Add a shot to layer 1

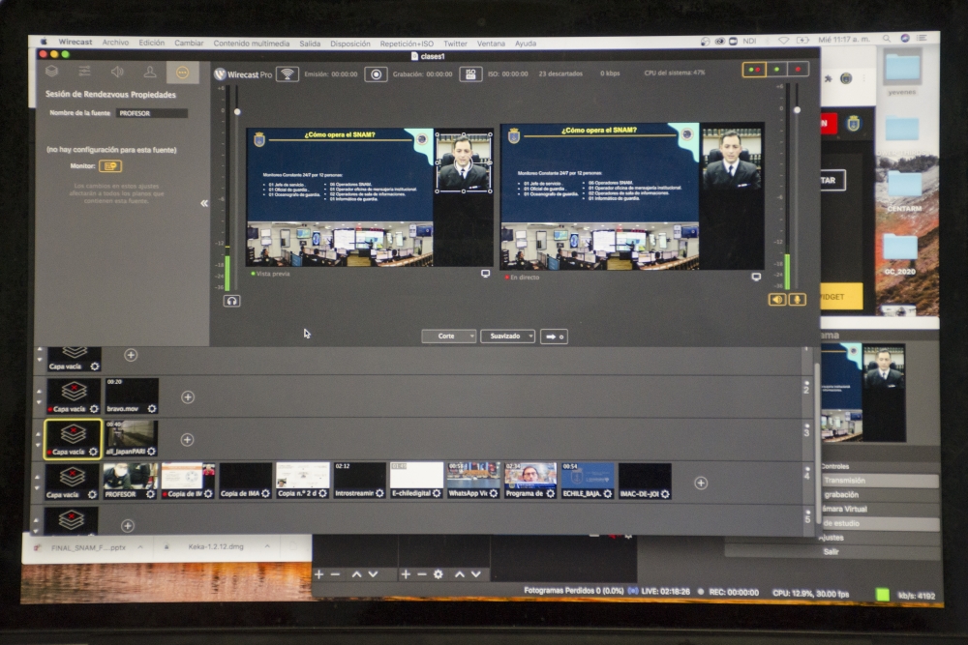[131, 355]
